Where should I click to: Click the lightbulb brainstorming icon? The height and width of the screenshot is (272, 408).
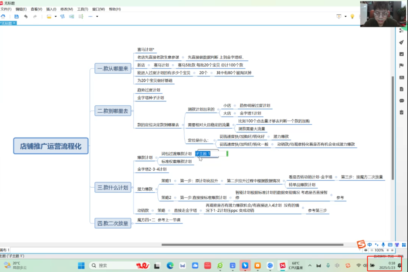coord(352,16)
